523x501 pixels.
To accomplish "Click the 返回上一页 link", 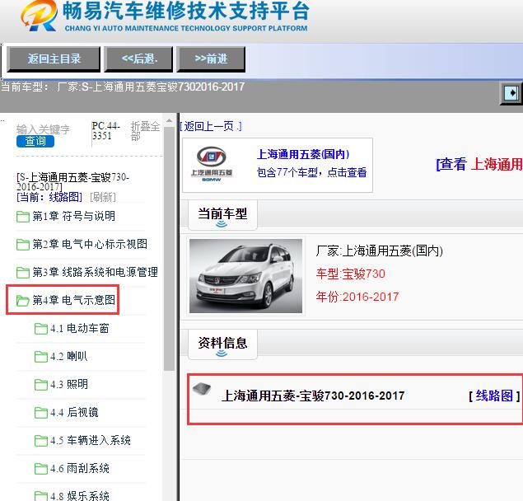I will click(x=211, y=127).
